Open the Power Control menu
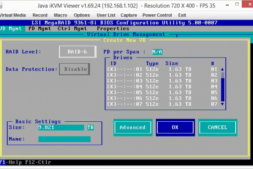This screenshot has height=169, width=253. click(157, 15)
